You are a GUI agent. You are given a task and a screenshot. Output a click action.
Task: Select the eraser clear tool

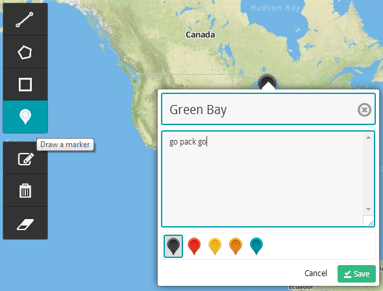(x=25, y=223)
